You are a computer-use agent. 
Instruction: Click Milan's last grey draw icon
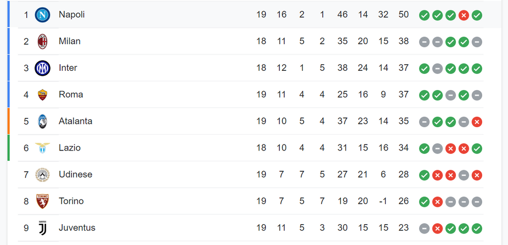click(x=477, y=42)
